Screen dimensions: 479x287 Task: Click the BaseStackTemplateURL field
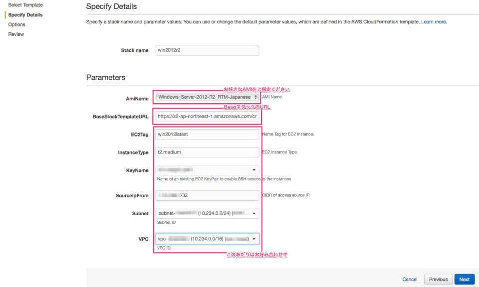point(207,116)
